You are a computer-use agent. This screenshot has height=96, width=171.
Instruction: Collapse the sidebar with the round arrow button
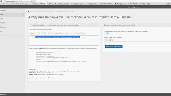pyautogui.click(x=9, y=35)
